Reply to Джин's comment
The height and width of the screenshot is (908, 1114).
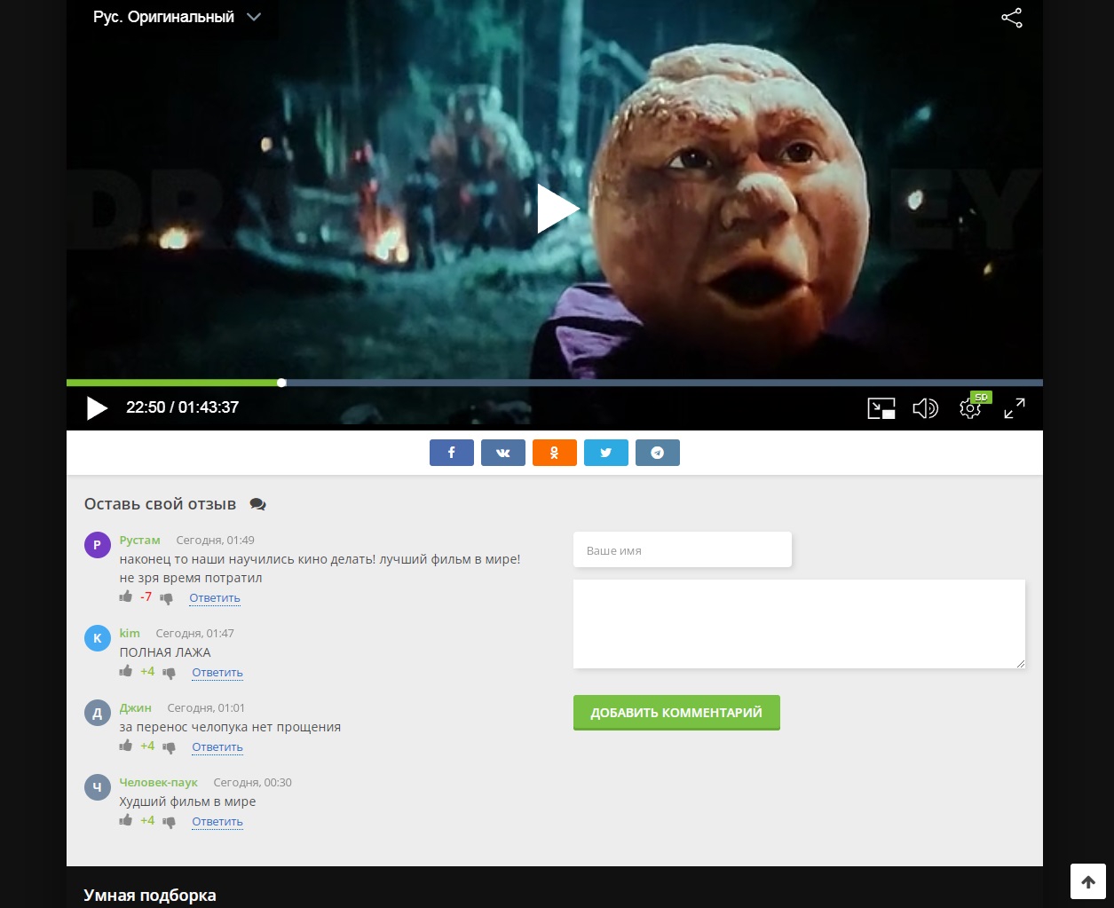click(217, 746)
